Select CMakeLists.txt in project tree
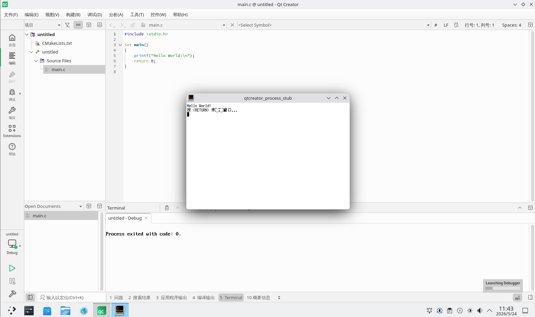 point(57,43)
